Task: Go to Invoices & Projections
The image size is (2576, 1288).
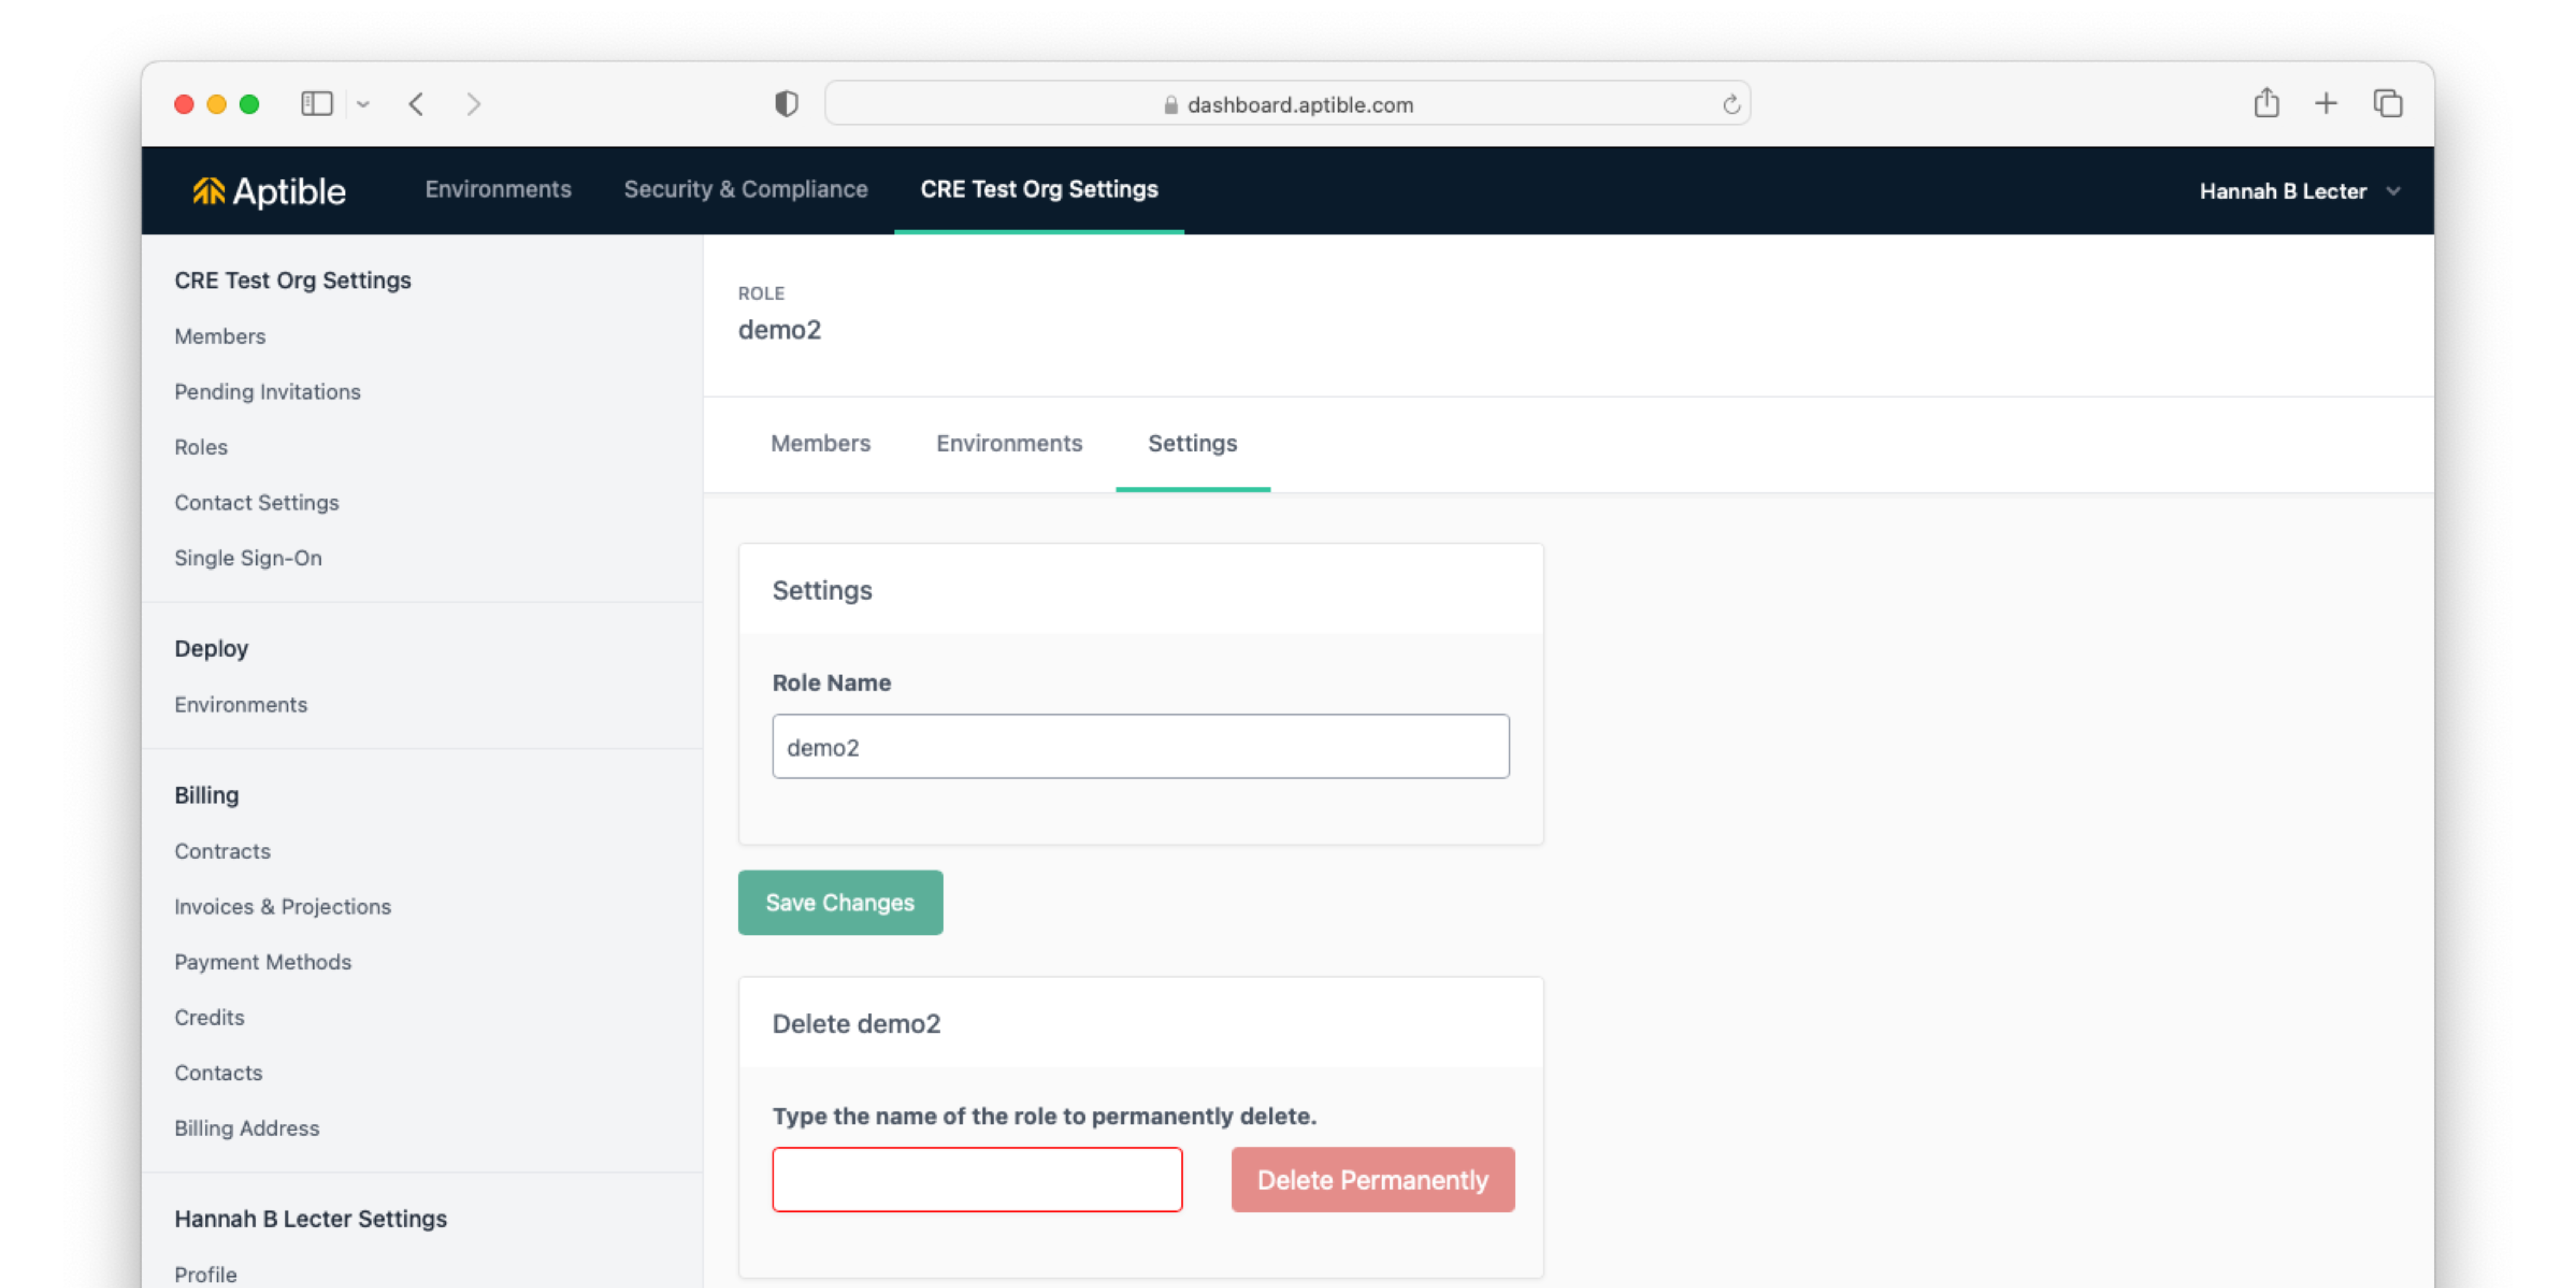Action: 282,906
